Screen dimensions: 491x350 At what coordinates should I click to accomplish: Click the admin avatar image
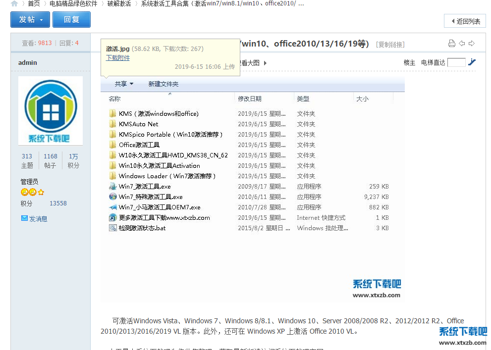click(x=51, y=110)
